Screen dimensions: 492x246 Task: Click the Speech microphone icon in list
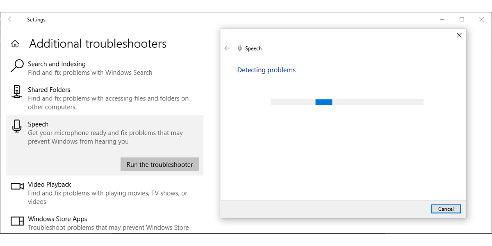[17, 126]
